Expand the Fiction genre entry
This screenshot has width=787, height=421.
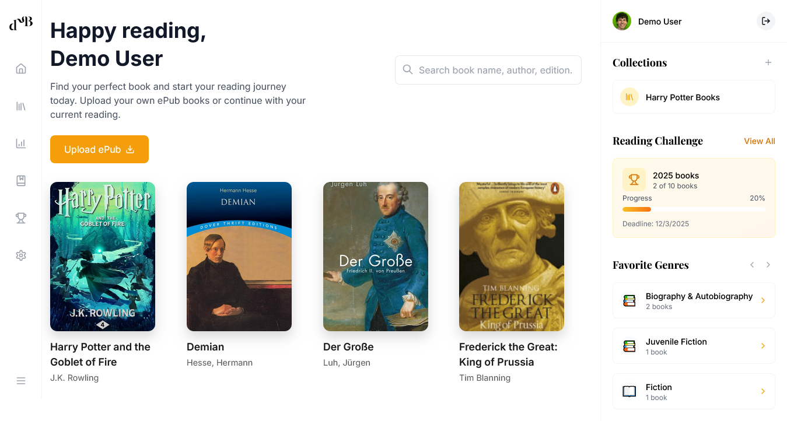(694, 391)
